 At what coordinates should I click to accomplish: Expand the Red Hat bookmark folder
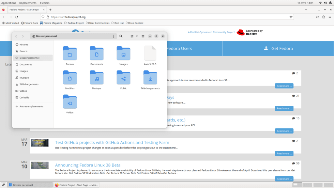point(117,23)
